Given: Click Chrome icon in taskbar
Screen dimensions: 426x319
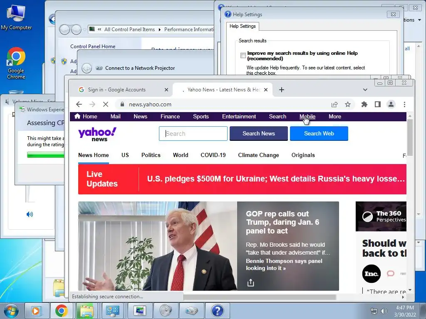Looking at the screenshot, I should (62, 311).
